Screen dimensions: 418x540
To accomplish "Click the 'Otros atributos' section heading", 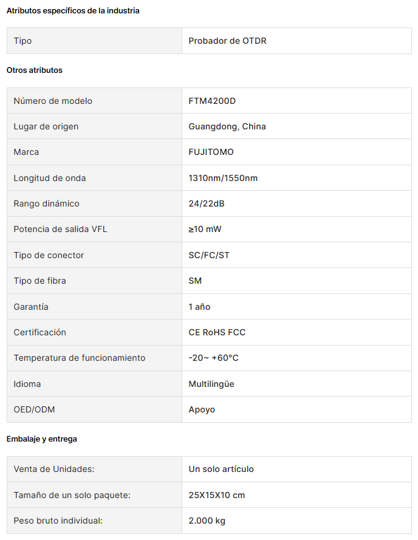I will (35, 70).
